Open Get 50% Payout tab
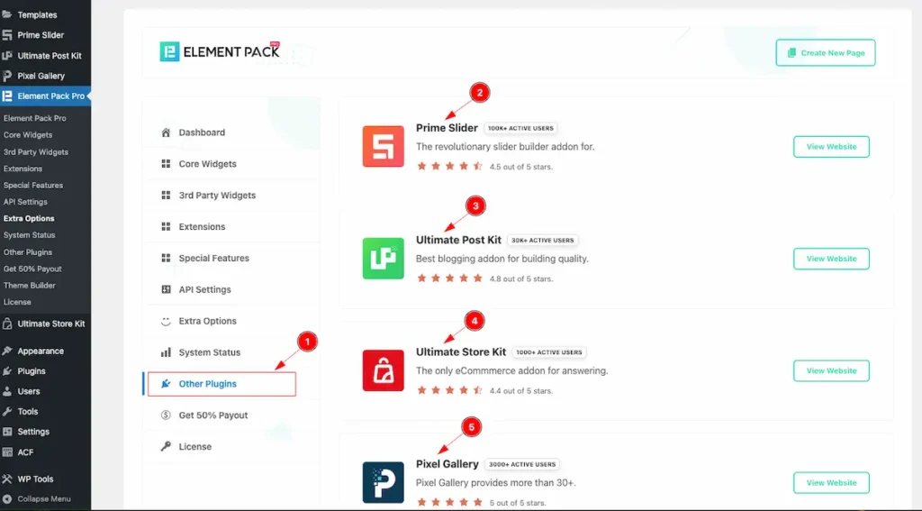The image size is (922, 511). [212, 415]
